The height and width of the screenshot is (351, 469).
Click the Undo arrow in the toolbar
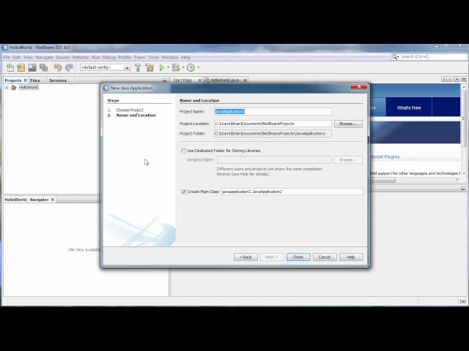[58, 67]
